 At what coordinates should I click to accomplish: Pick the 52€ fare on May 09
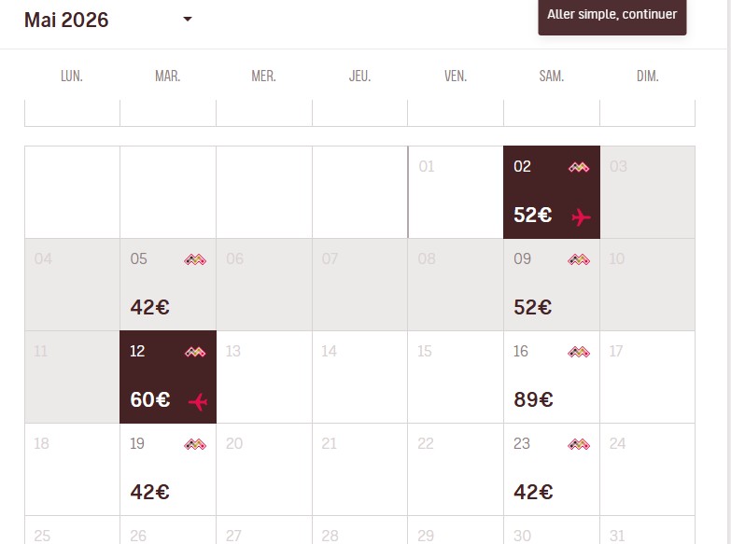click(533, 308)
